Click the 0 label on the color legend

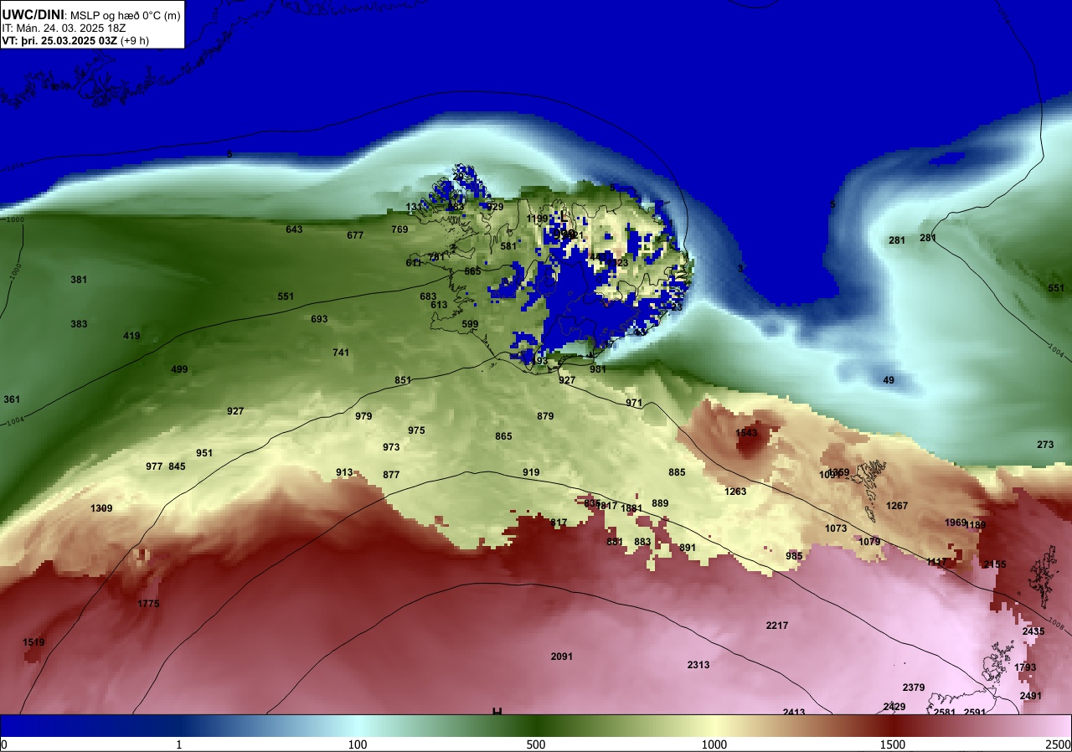point(3,744)
